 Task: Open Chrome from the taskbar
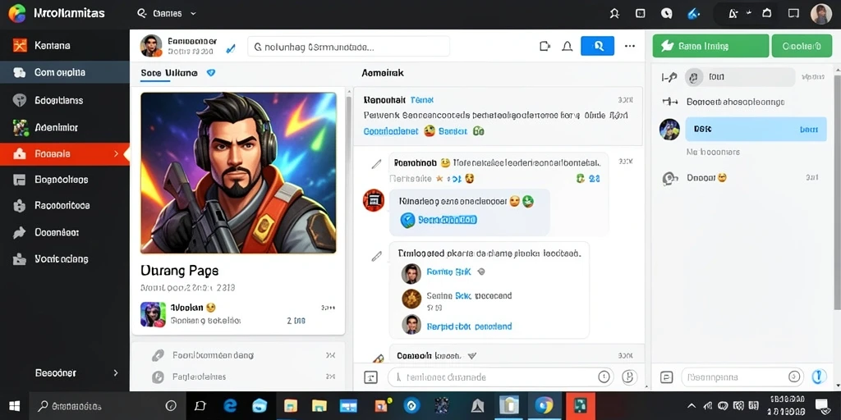[x=544, y=405]
